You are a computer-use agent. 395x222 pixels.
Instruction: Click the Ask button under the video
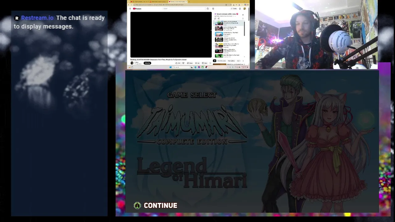pyautogui.click(x=198, y=63)
